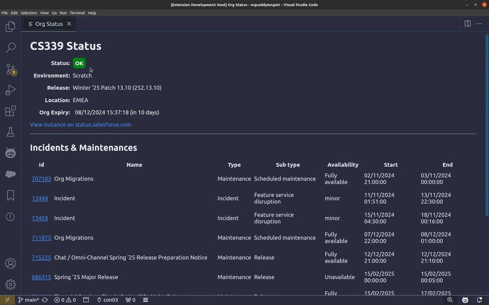This screenshot has height=305, width=489.
Task: Click end date '18/11/2024 00:16:00'
Action: click(x=436, y=218)
